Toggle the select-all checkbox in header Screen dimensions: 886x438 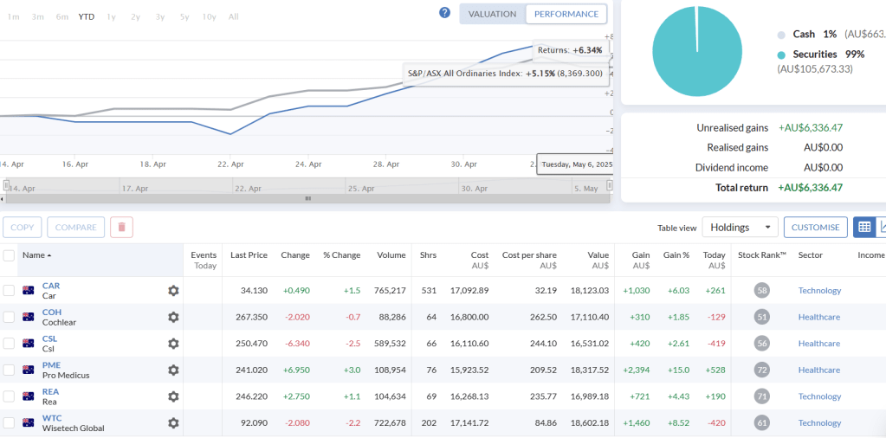pos(9,255)
